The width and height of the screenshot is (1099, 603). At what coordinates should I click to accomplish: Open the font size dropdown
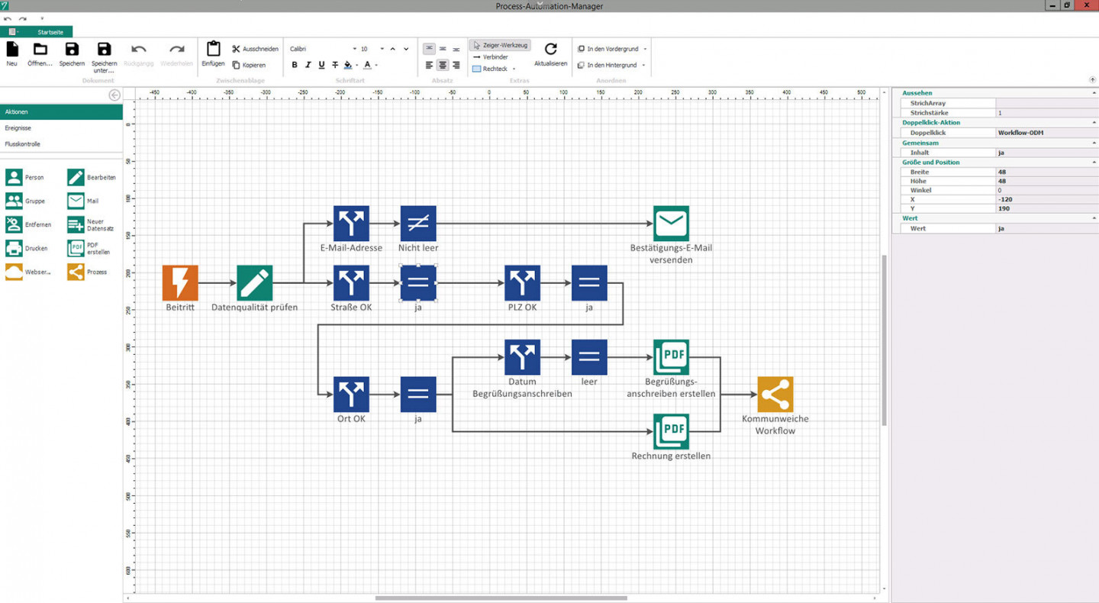click(382, 49)
